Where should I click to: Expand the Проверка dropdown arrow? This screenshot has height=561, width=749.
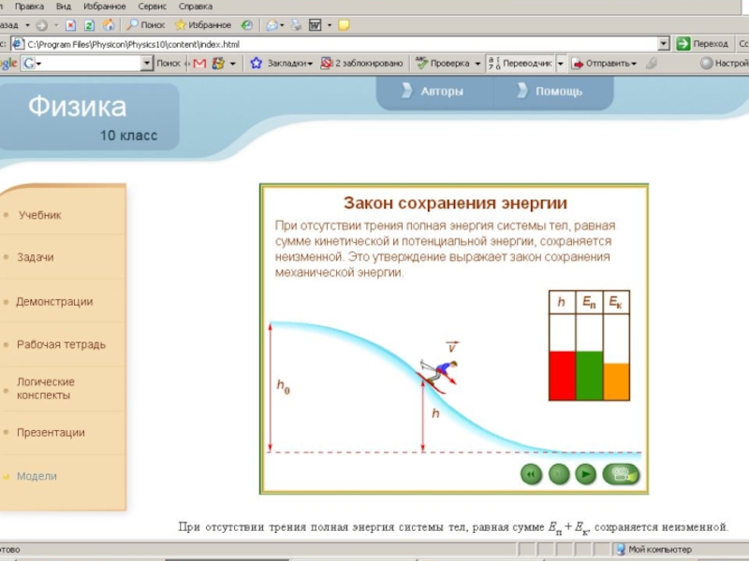coord(477,64)
